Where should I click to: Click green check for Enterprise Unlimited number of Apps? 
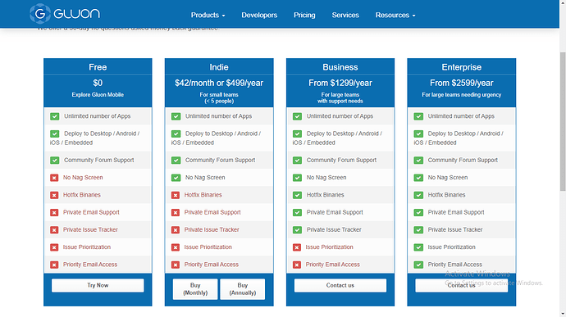coord(418,116)
